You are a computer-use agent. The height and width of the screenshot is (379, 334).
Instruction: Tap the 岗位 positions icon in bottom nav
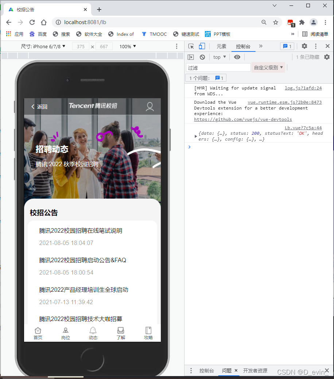tap(65, 333)
